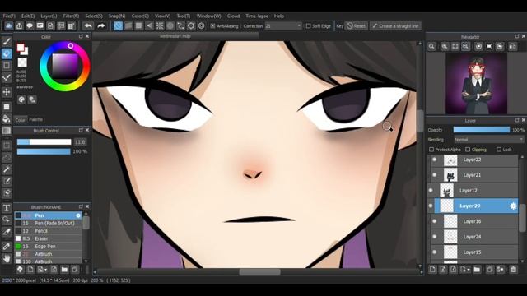Hide Layer22 visibility
The width and height of the screenshot is (527, 296).
(434, 160)
